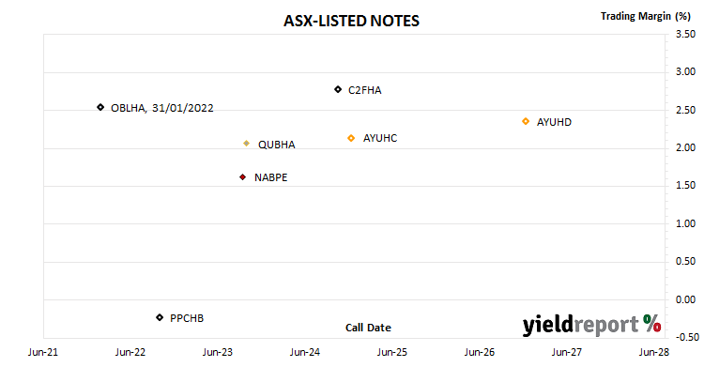Click the yieldreport watermark text

(x=580, y=325)
